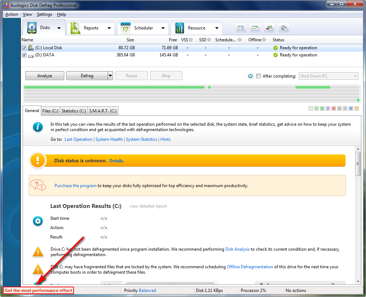Click the speech bubble icon beside Purchase
The image size is (366, 297).
[x=38, y=185]
